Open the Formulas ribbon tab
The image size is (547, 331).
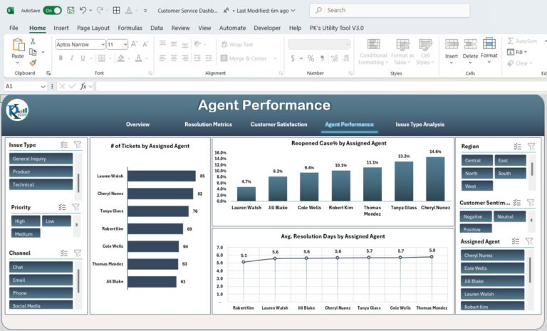pyautogui.click(x=130, y=28)
